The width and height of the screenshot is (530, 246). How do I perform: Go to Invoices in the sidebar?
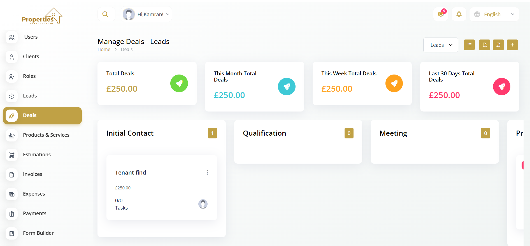click(32, 174)
